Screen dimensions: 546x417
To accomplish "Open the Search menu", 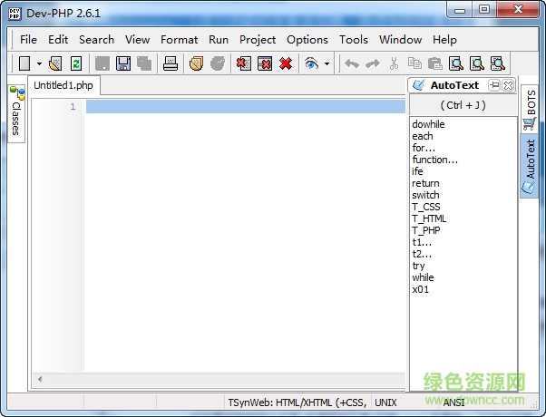I will coord(96,40).
